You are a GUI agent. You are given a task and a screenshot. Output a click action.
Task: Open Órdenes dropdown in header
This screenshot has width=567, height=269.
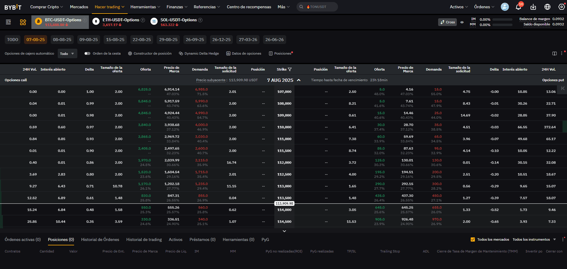coord(484,7)
